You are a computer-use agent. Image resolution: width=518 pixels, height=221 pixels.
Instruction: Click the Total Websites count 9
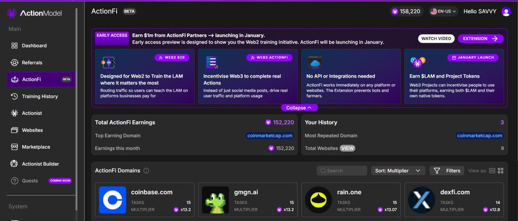tap(502, 148)
